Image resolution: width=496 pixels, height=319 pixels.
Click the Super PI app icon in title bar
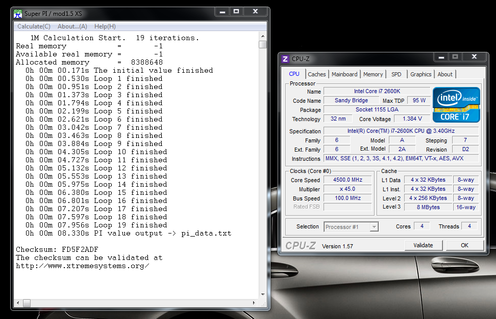[18, 14]
